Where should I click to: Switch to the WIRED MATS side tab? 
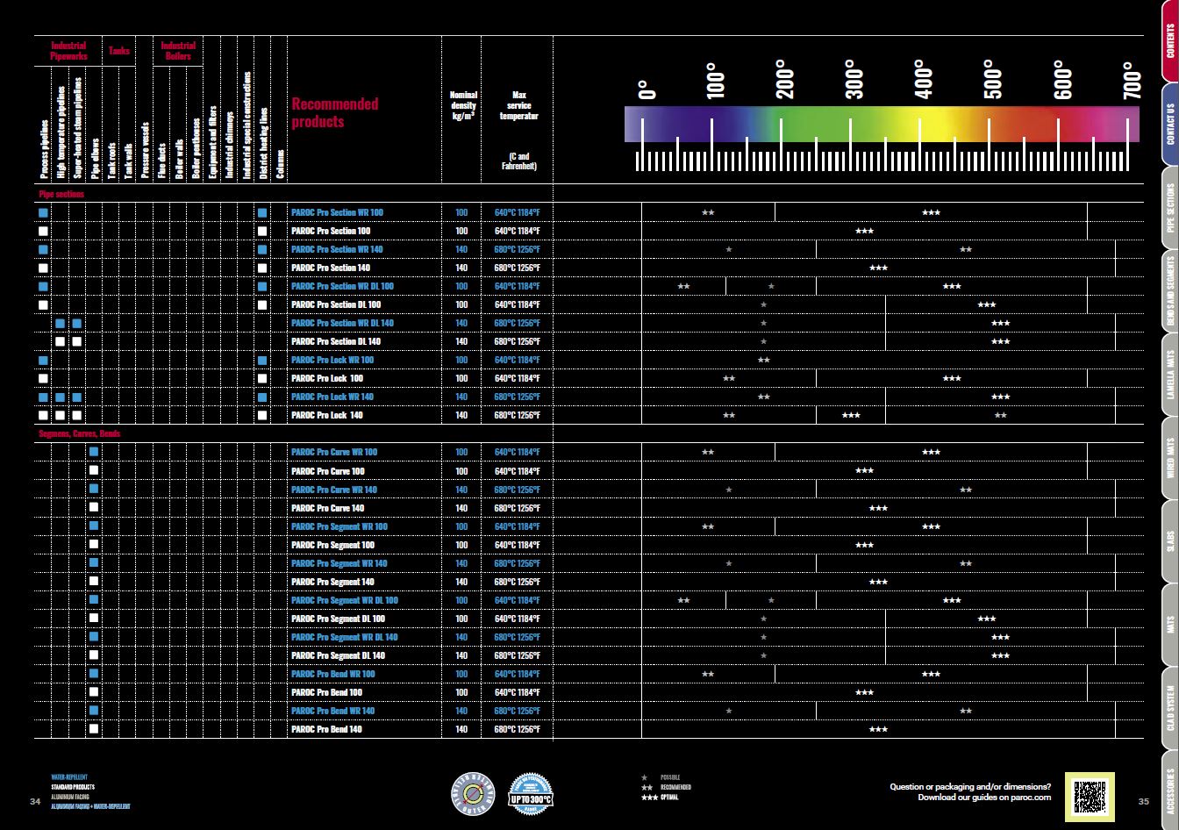(x=1170, y=458)
